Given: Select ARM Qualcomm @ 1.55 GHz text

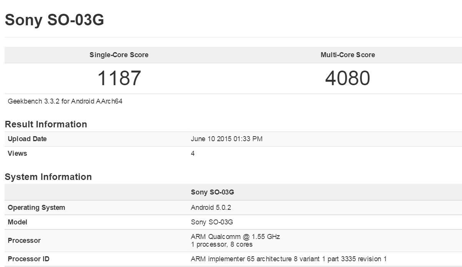Looking at the screenshot, I should (x=235, y=237).
